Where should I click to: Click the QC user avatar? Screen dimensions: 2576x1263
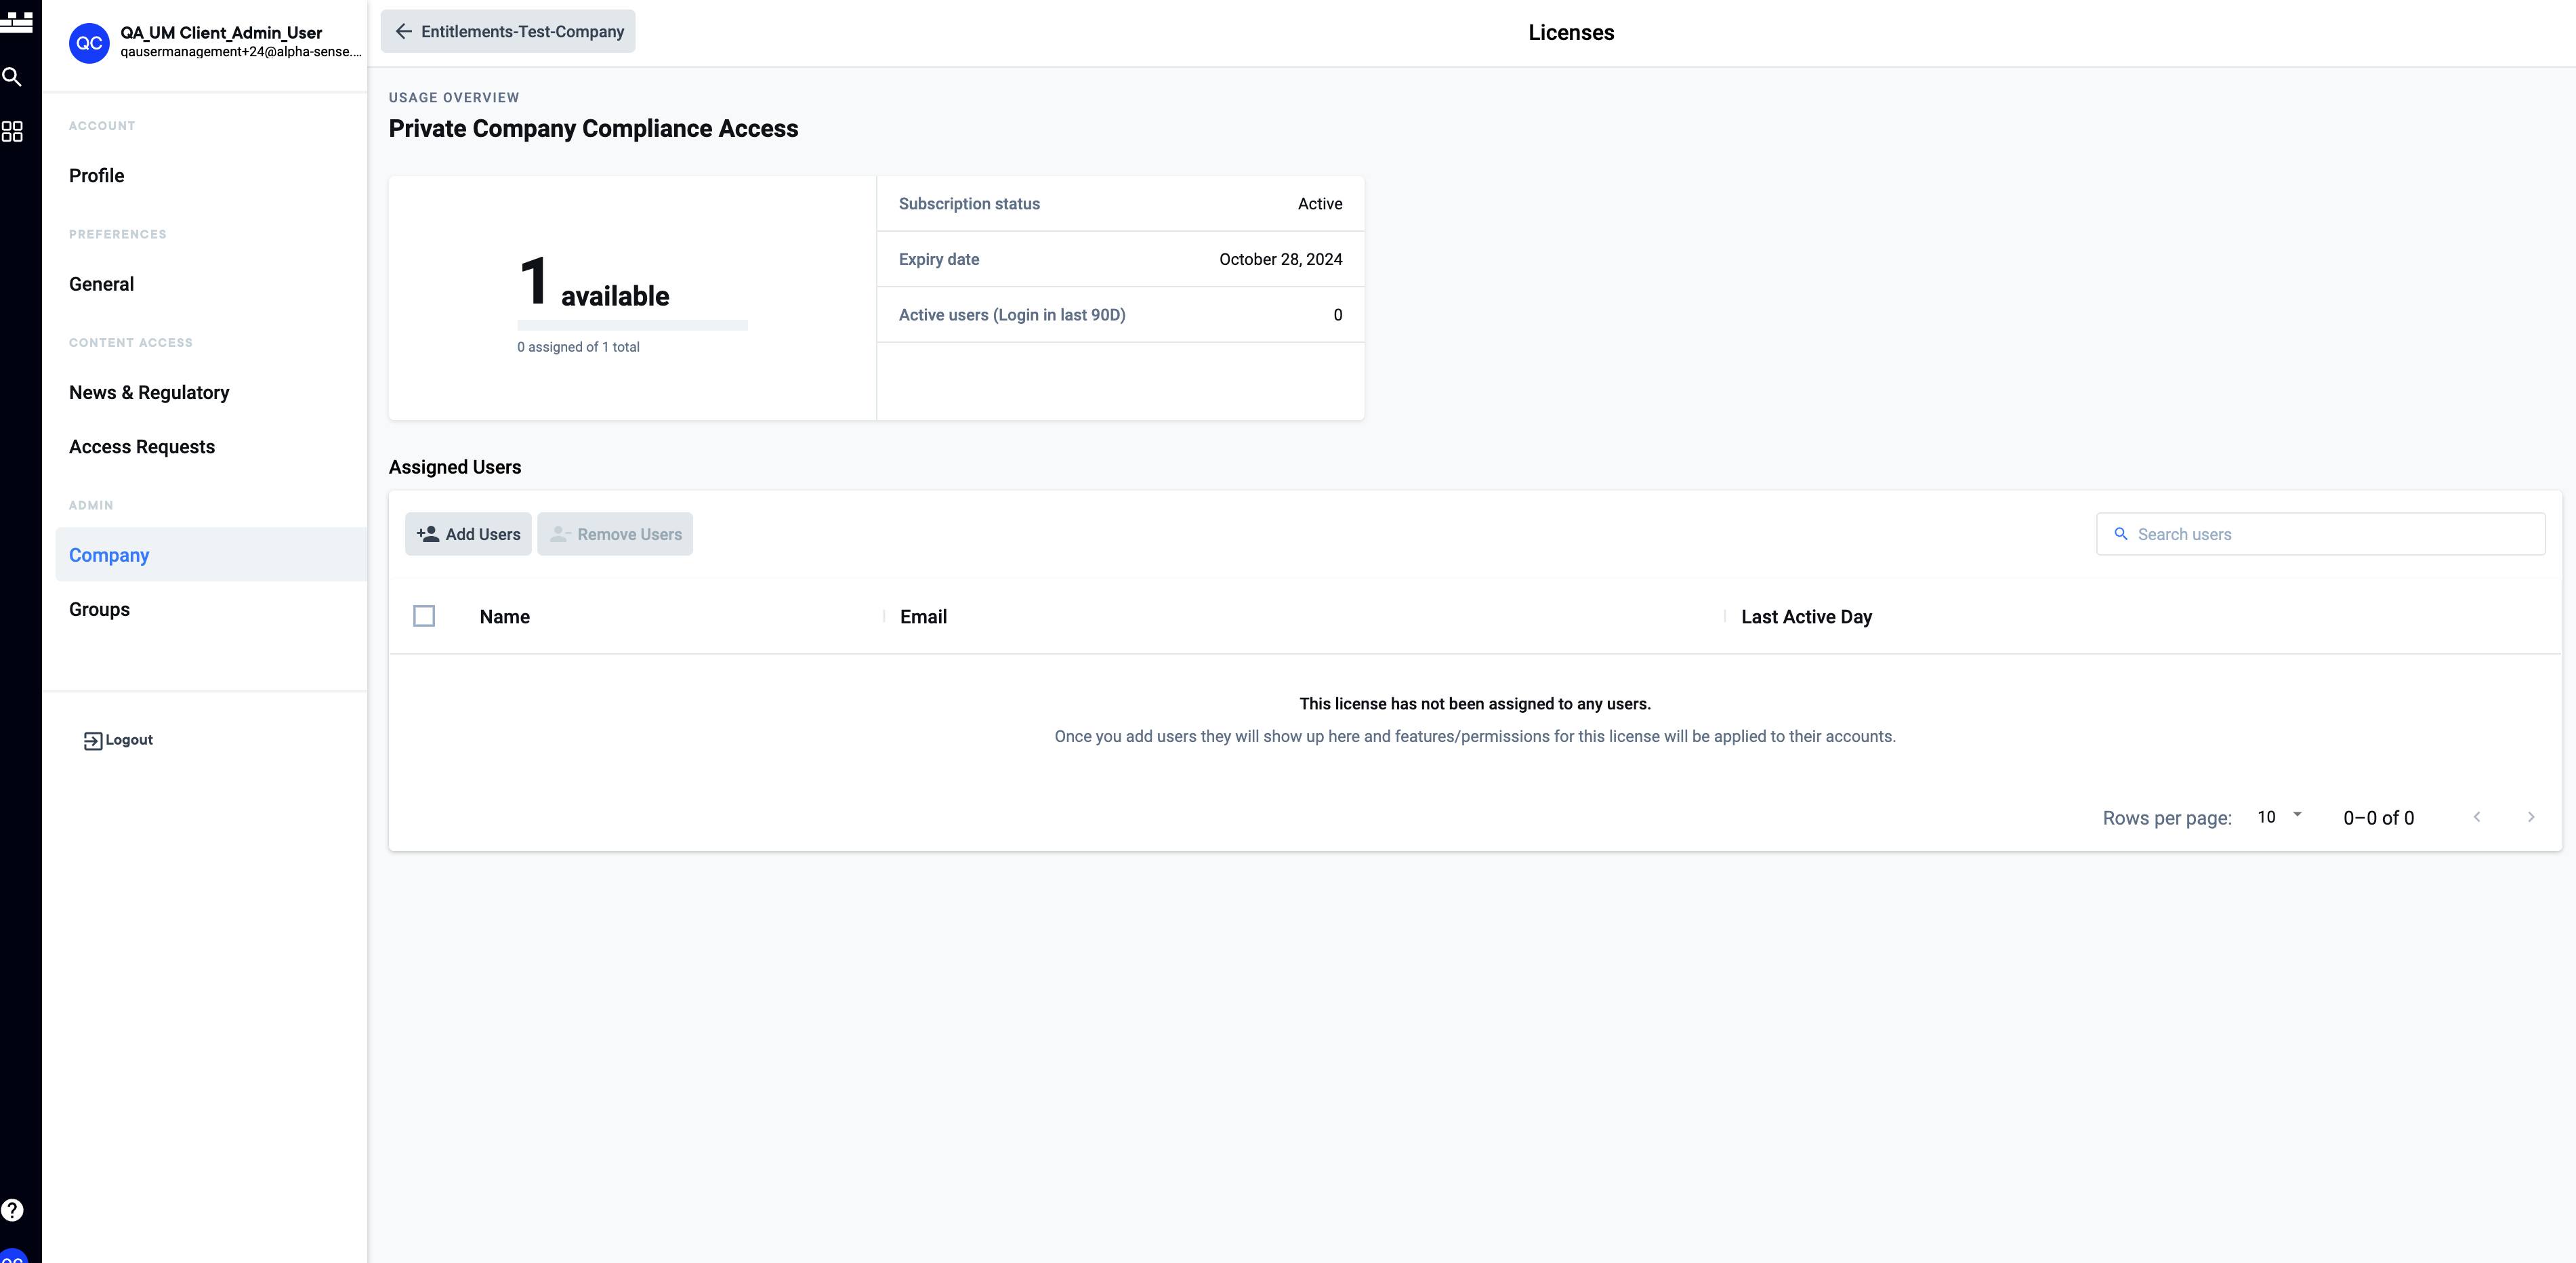[89, 43]
